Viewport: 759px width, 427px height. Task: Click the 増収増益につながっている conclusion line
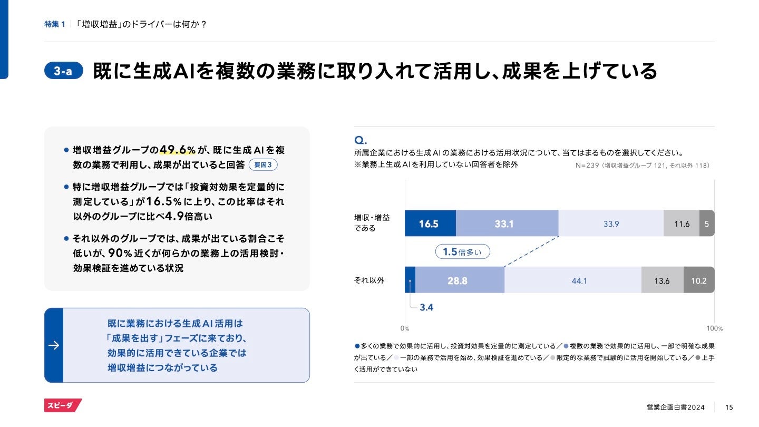163,368
